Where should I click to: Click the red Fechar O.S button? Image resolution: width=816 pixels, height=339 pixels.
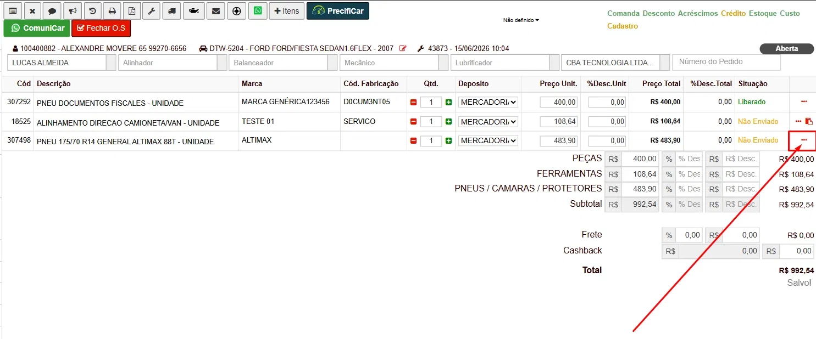[101, 28]
